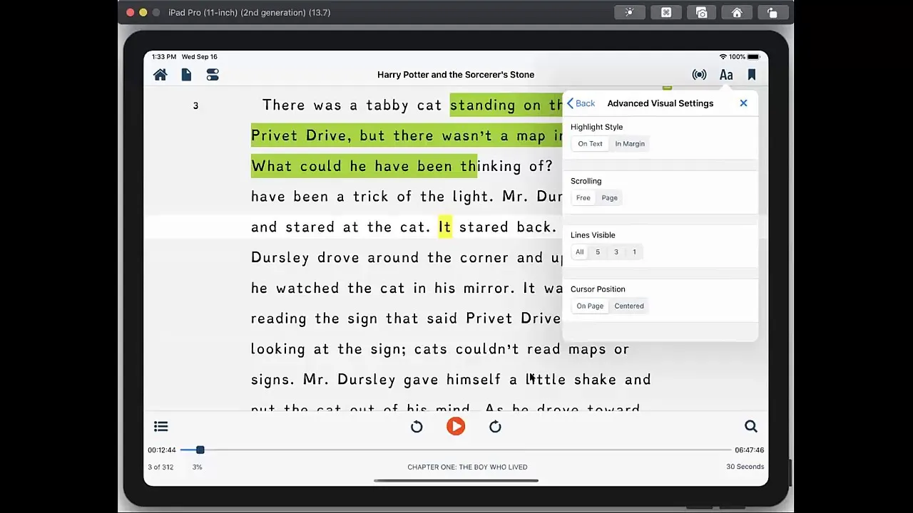
Task: Toggle appearance in the Simulator toolbar
Action: [x=629, y=13]
